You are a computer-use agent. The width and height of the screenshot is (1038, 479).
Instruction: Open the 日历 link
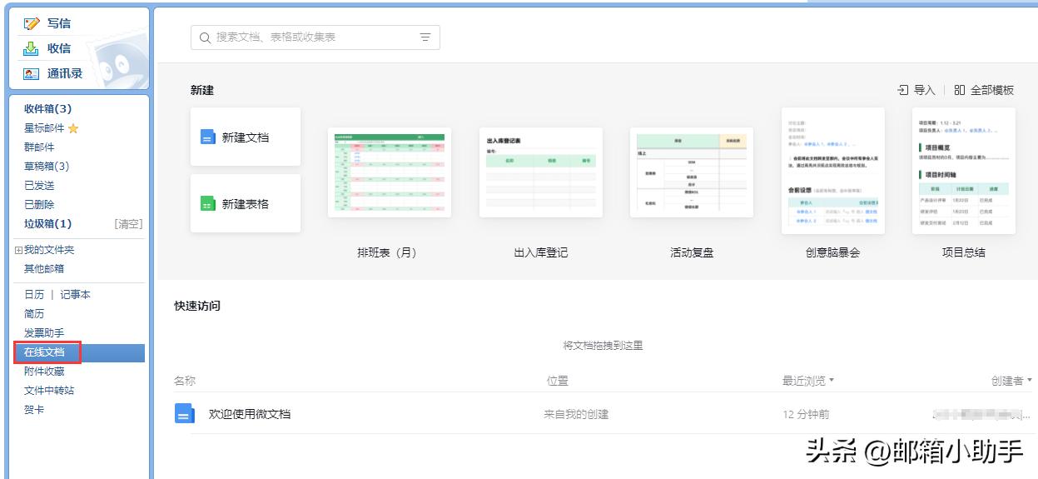34,295
